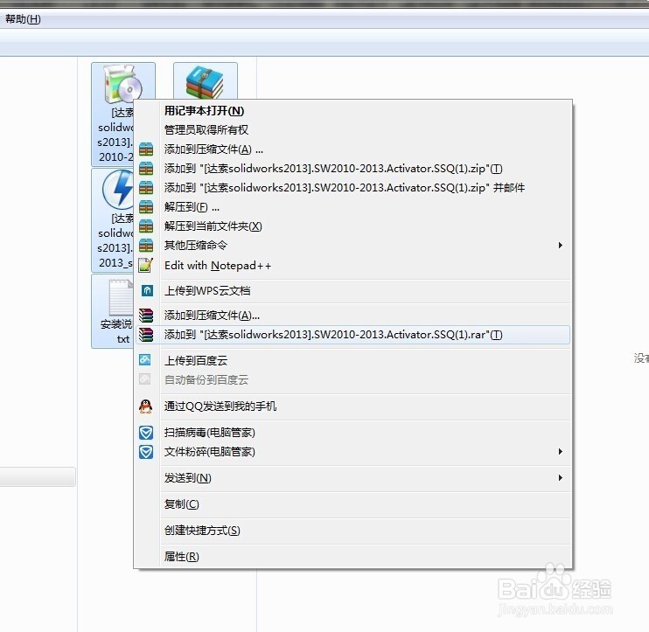Click 添加到压缩文件(A) ... with zip icon

coord(213,149)
